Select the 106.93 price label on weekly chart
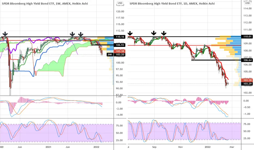Image resolution: width=254 pixels, height=150 pixels. pos(120,45)
